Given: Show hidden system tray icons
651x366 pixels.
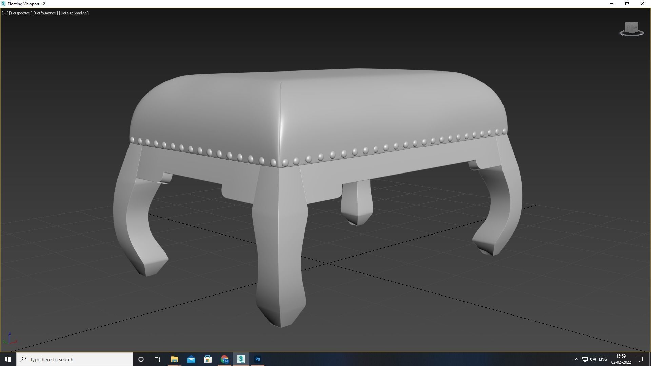Looking at the screenshot, I should (x=576, y=359).
